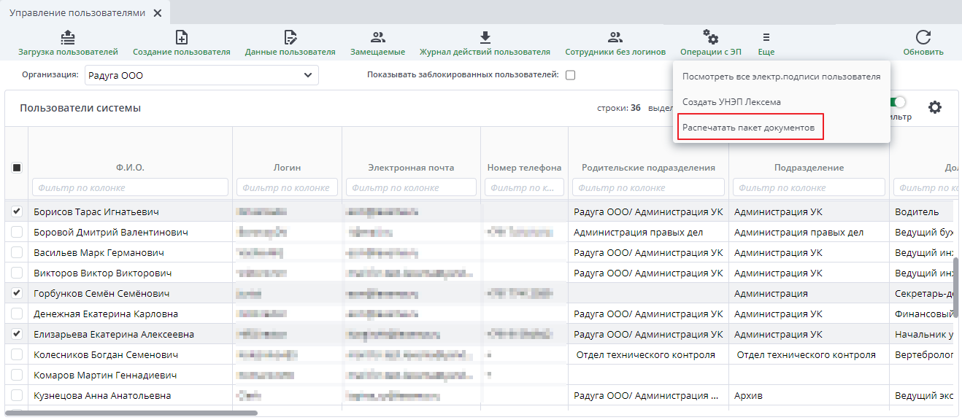Show Сотрудники без логинов list

pyautogui.click(x=615, y=38)
